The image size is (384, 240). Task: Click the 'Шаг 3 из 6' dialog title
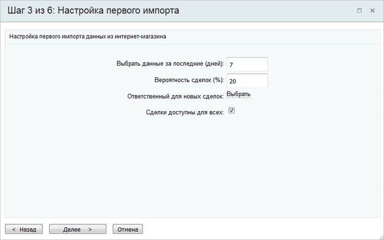93,11
